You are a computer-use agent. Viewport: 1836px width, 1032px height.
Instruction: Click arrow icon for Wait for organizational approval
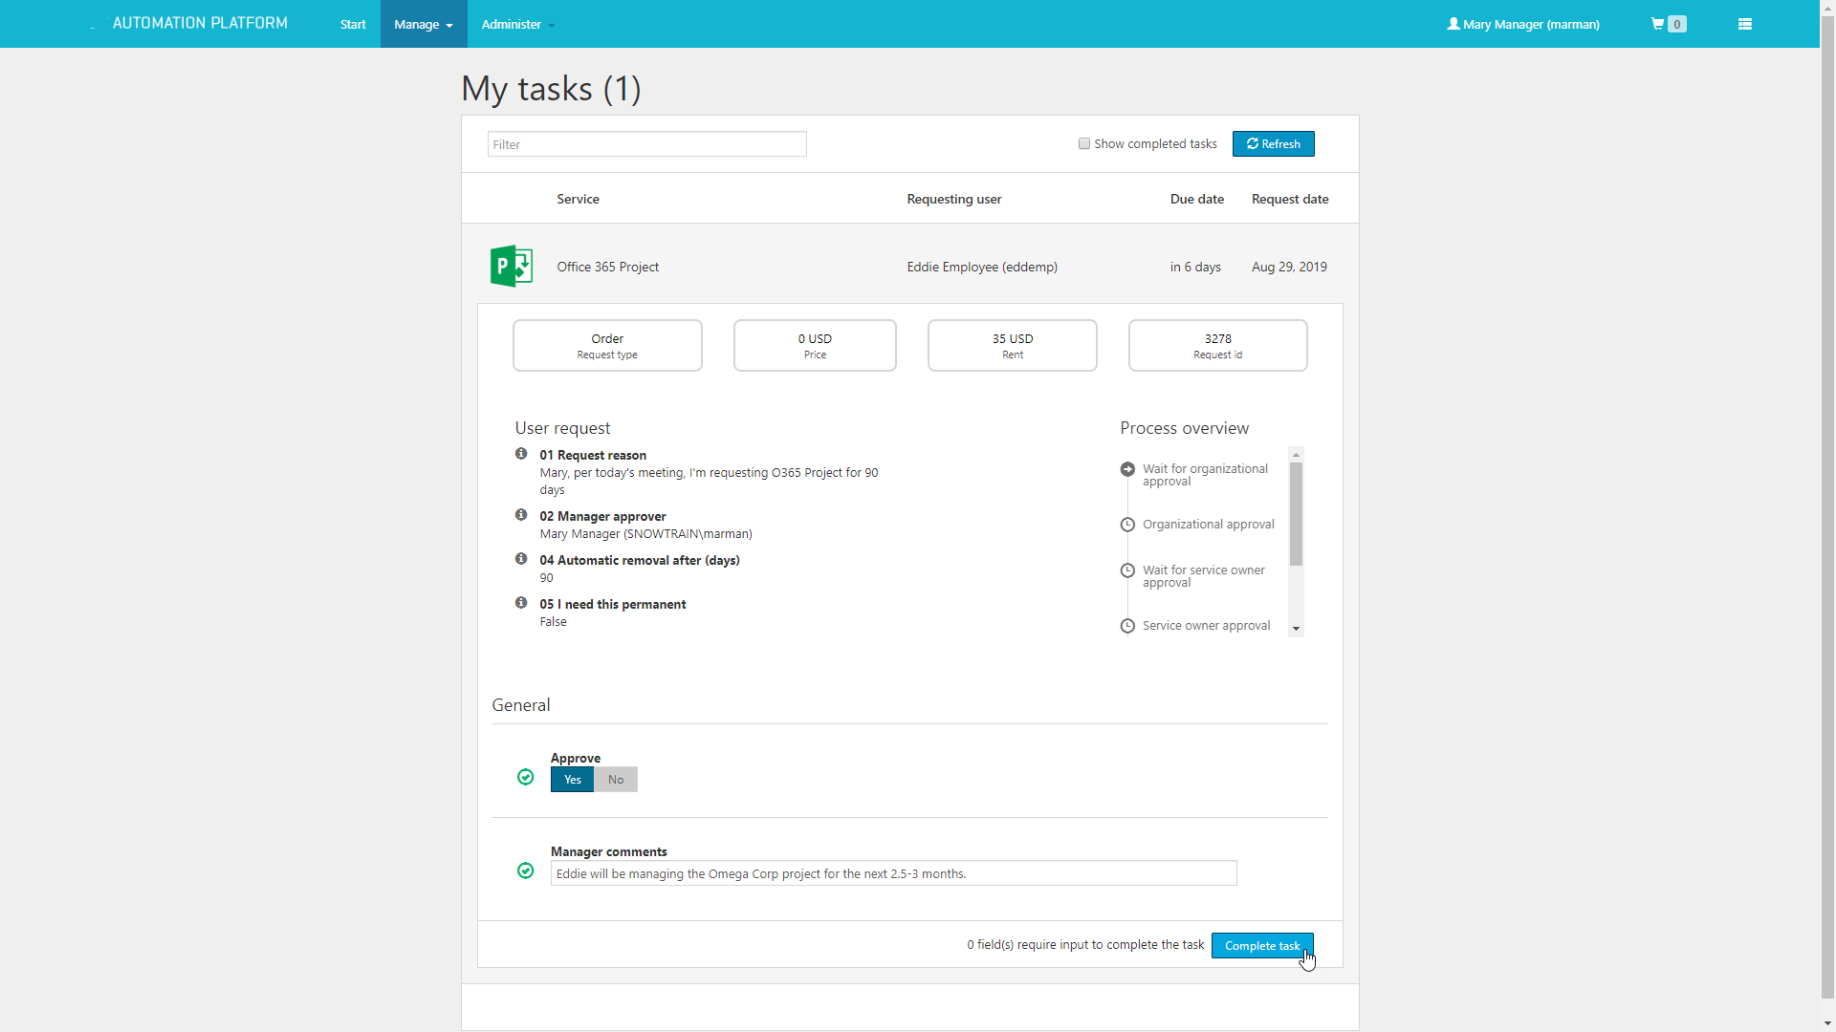pos(1127,469)
